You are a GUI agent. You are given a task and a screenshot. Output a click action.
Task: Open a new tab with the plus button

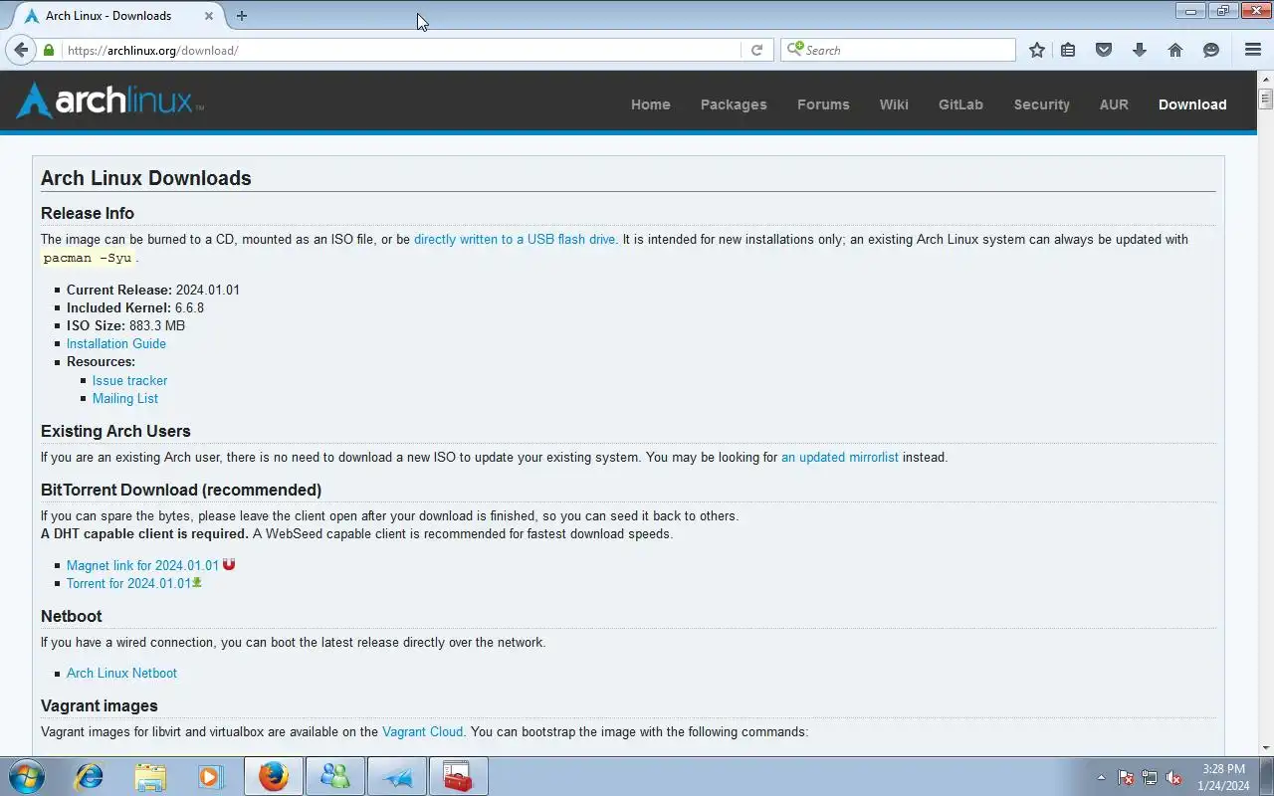(x=242, y=15)
